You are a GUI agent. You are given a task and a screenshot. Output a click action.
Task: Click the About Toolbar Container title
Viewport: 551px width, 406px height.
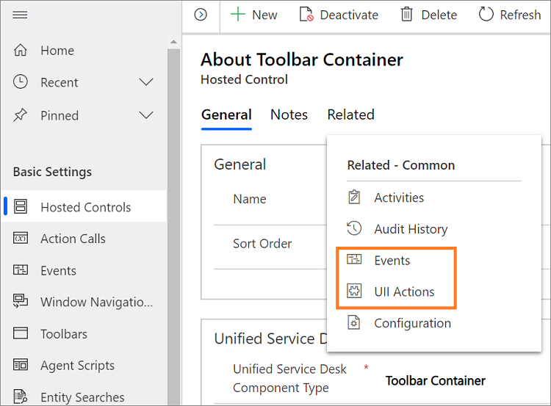tap(302, 59)
